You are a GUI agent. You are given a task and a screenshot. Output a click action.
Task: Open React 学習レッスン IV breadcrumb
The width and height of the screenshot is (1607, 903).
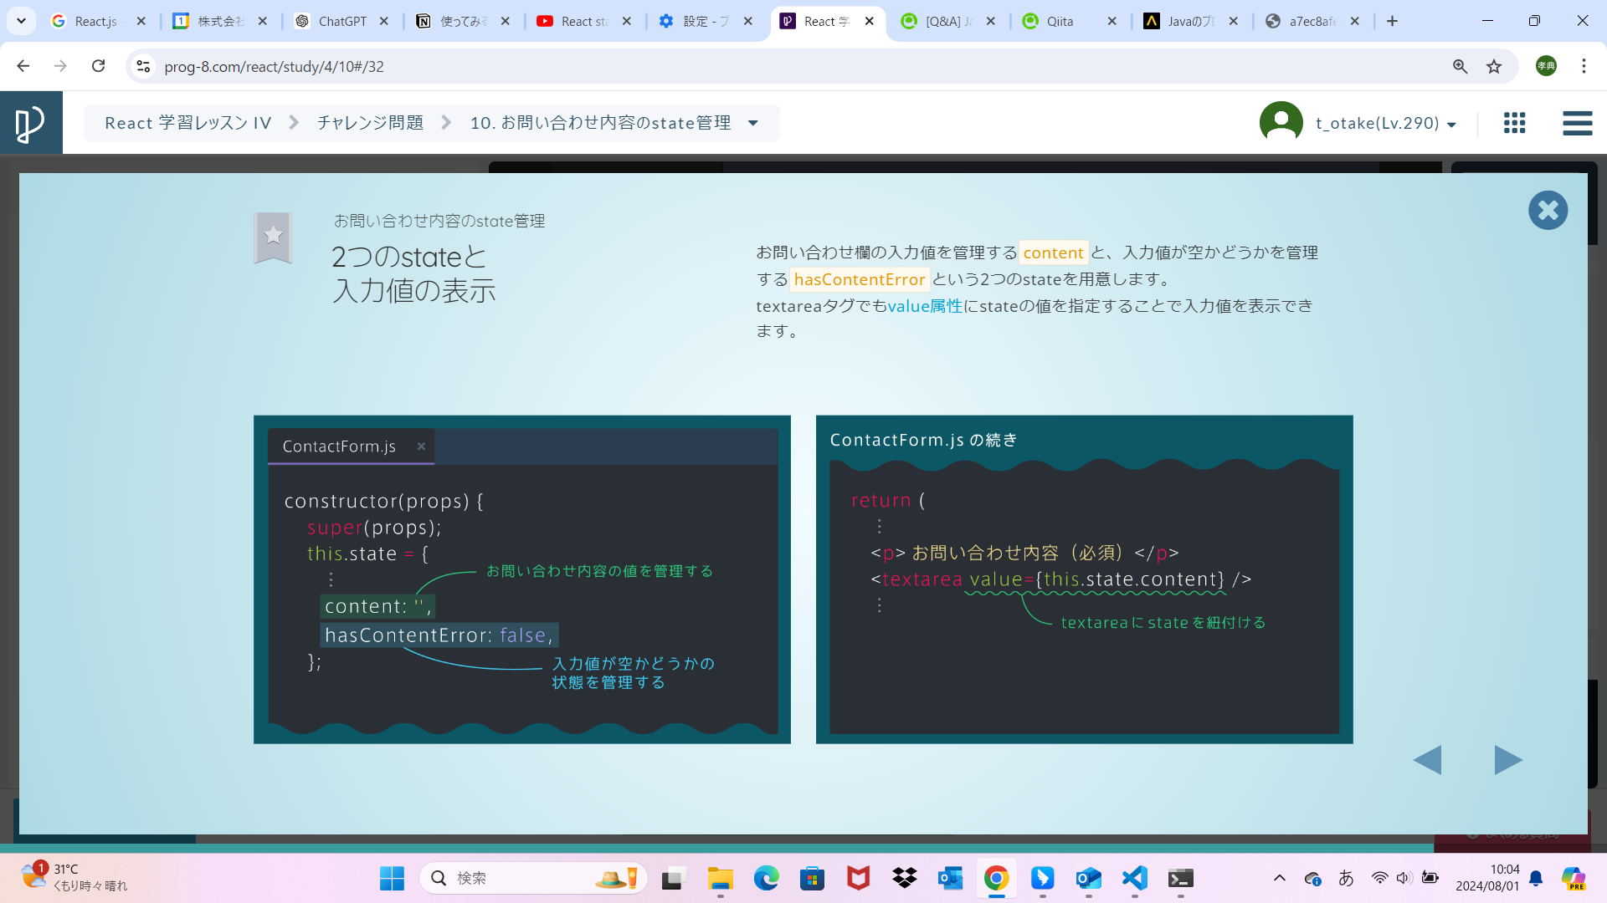pyautogui.click(x=188, y=123)
